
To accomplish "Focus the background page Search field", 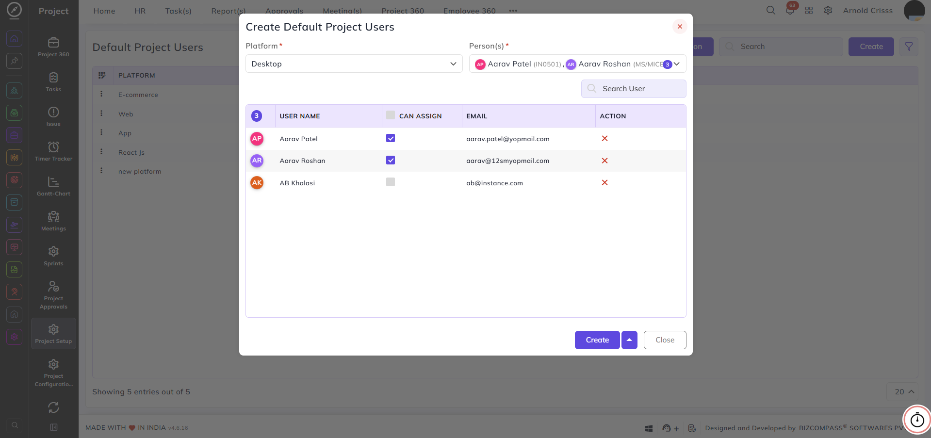I will coord(781,47).
